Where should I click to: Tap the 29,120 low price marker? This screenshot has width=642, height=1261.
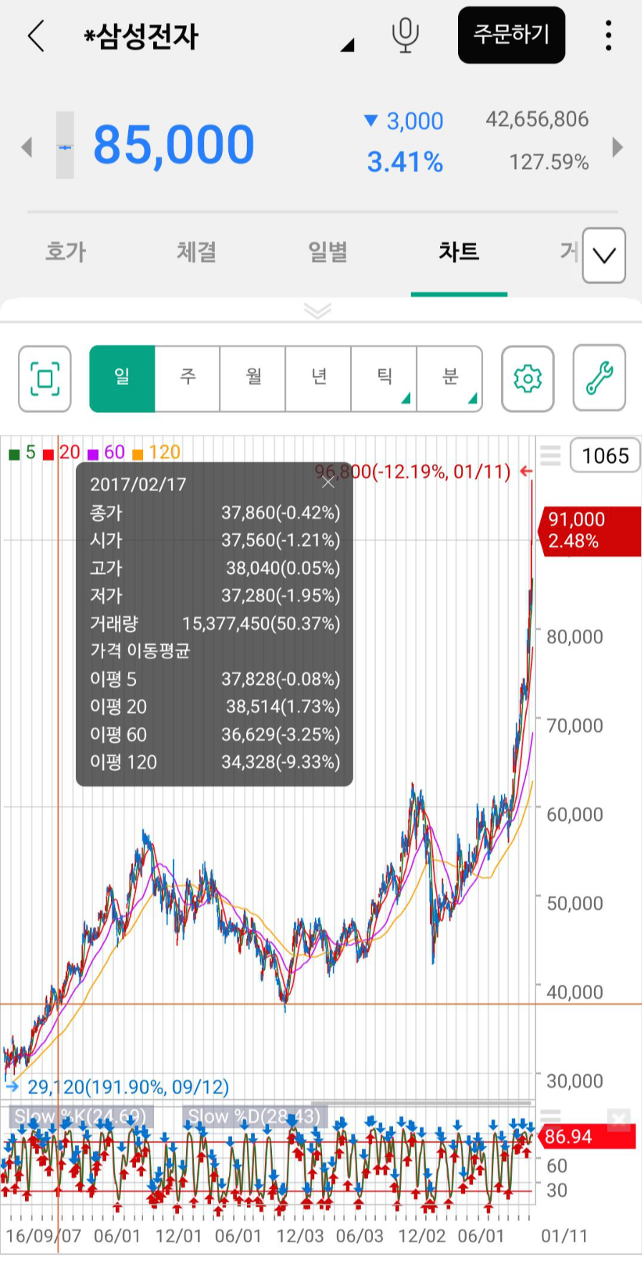pos(128,1087)
